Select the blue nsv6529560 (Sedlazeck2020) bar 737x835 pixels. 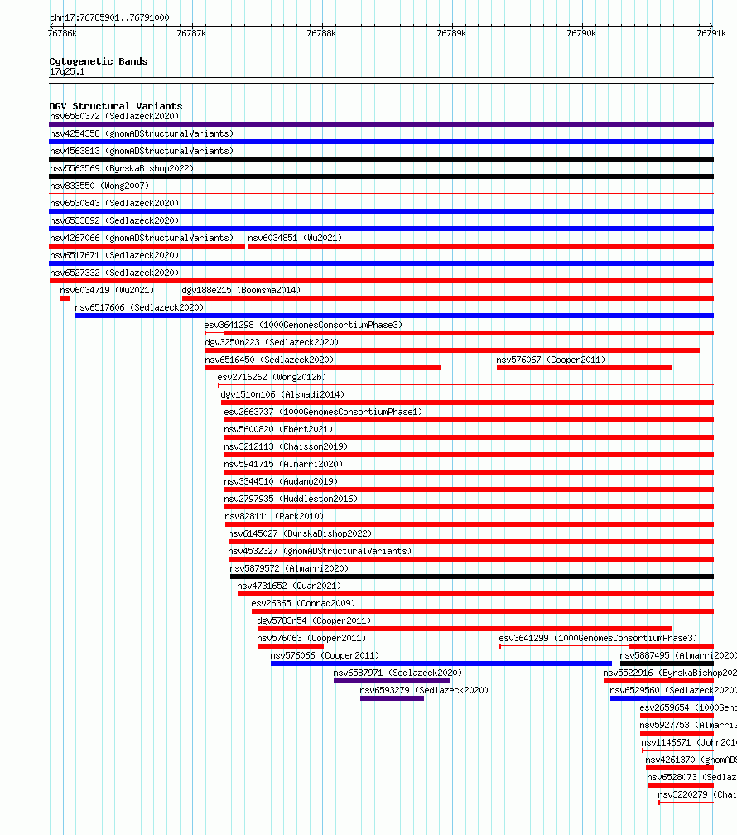click(x=662, y=698)
